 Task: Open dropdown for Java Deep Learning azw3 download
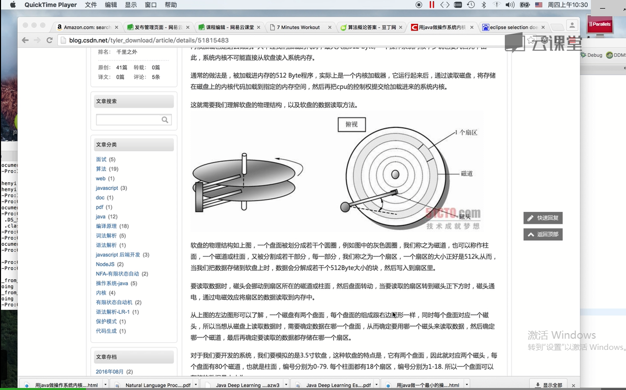tap(287, 385)
